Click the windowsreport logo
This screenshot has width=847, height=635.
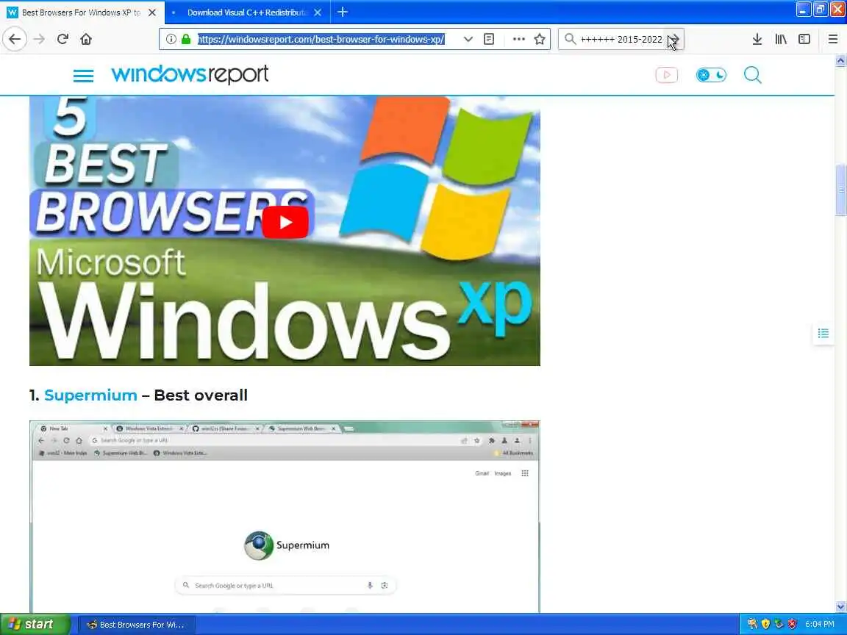[x=190, y=74]
